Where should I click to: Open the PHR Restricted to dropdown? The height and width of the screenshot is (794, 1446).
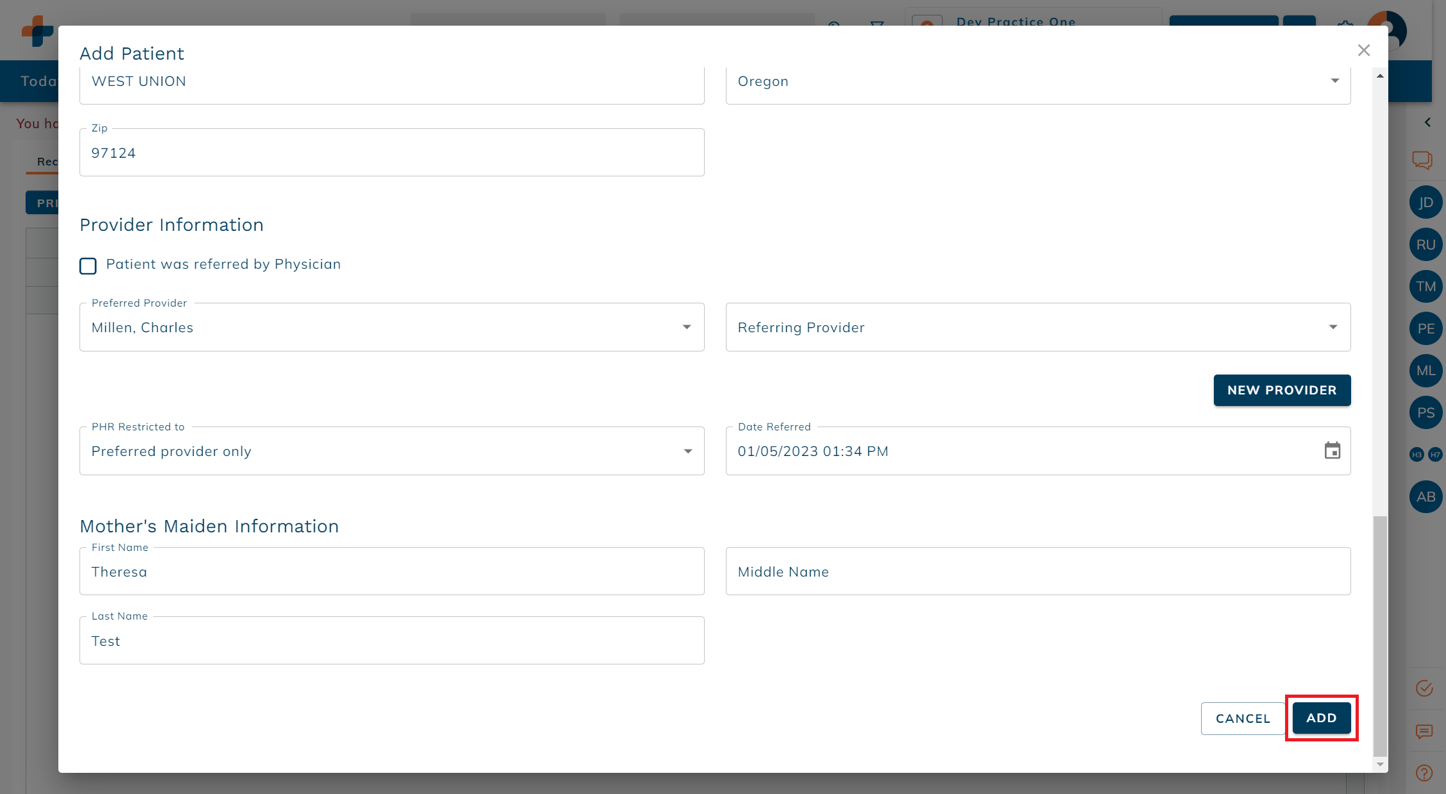click(x=686, y=451)
